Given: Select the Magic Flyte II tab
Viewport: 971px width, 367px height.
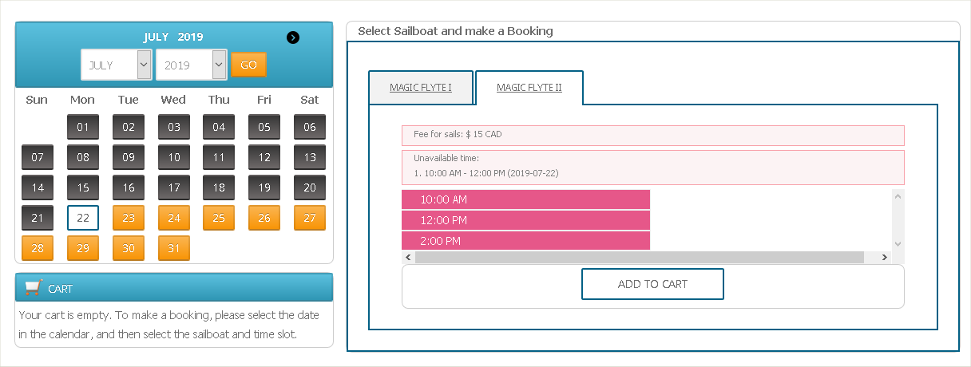Looking at the screenshot, I should [x=529, y=88].
